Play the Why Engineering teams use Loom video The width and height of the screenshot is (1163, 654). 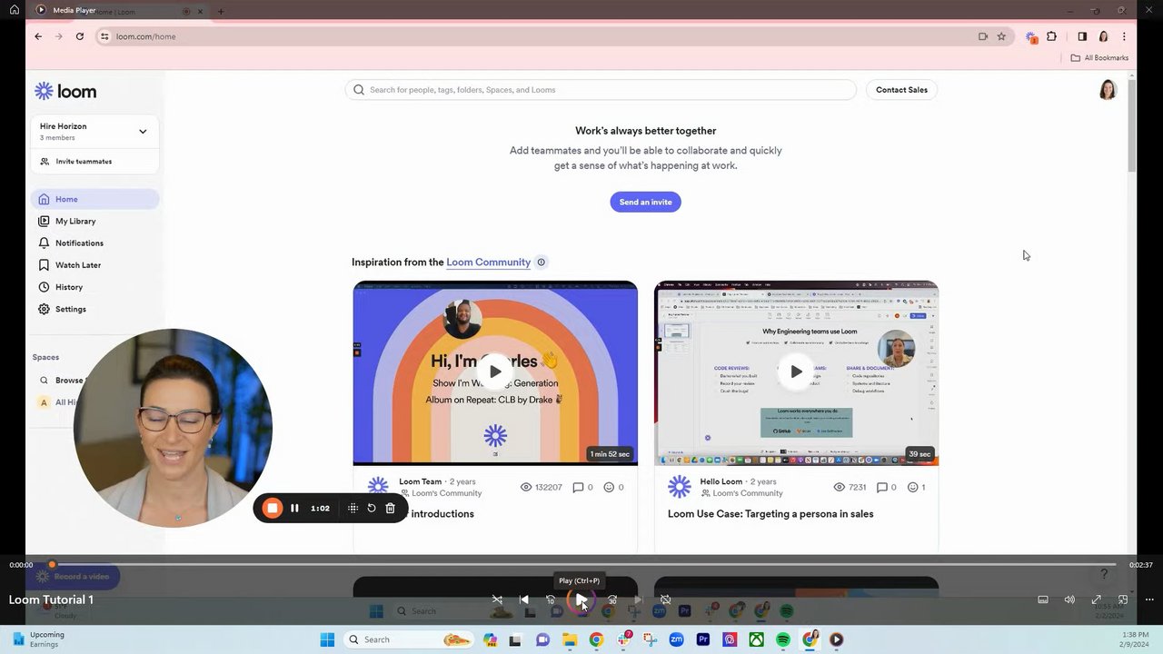click(796, 372)
